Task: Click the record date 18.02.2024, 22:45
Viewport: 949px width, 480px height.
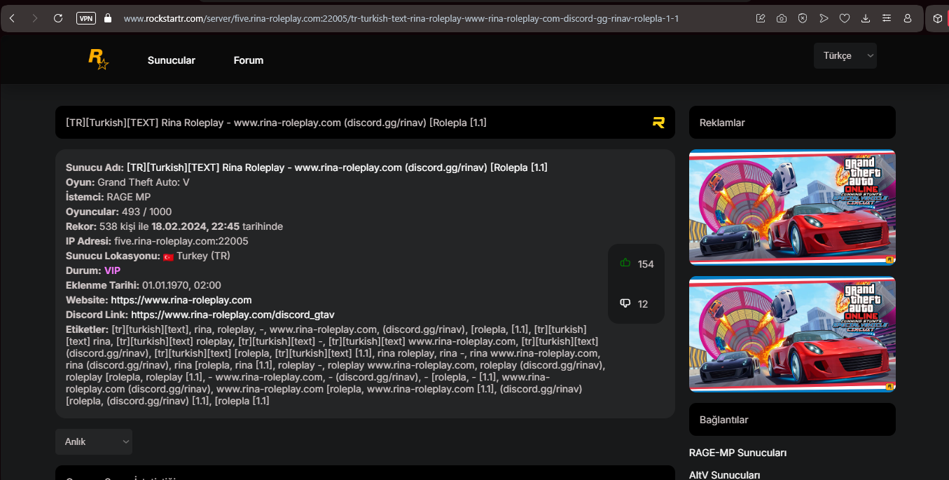Action: (x=195, y=226)
